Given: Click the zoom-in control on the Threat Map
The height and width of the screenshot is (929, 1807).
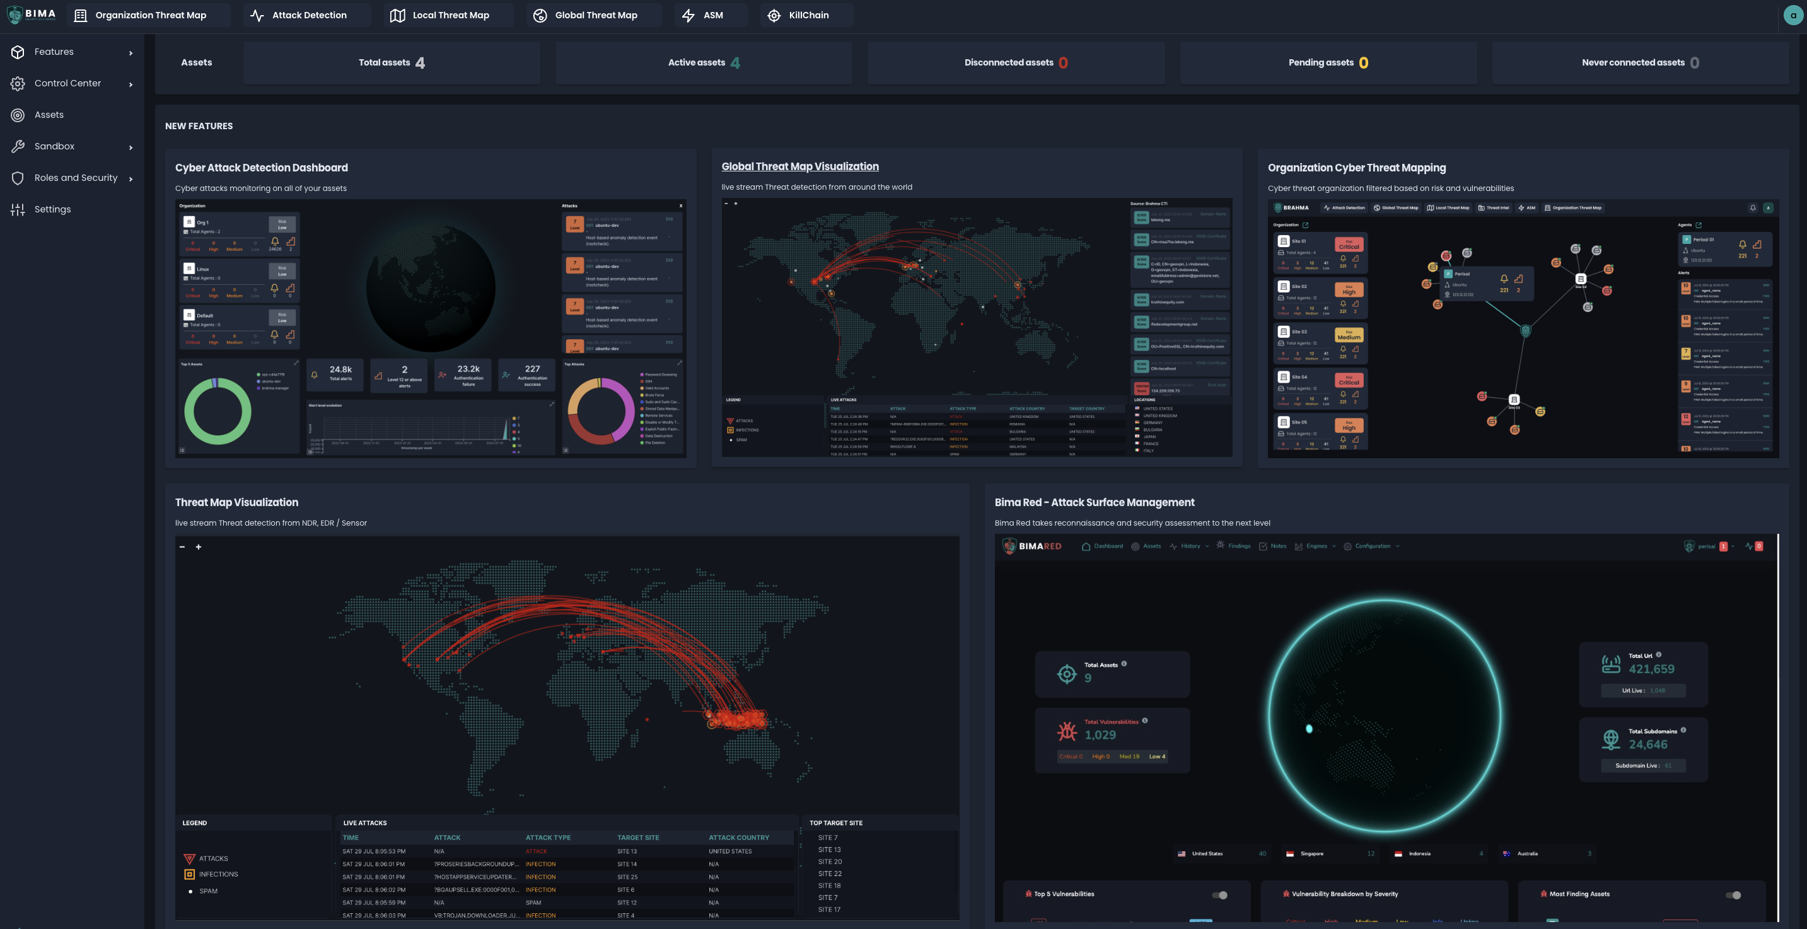Looking at the screenshot, I should pyautogui.click(x=199, y=546).
